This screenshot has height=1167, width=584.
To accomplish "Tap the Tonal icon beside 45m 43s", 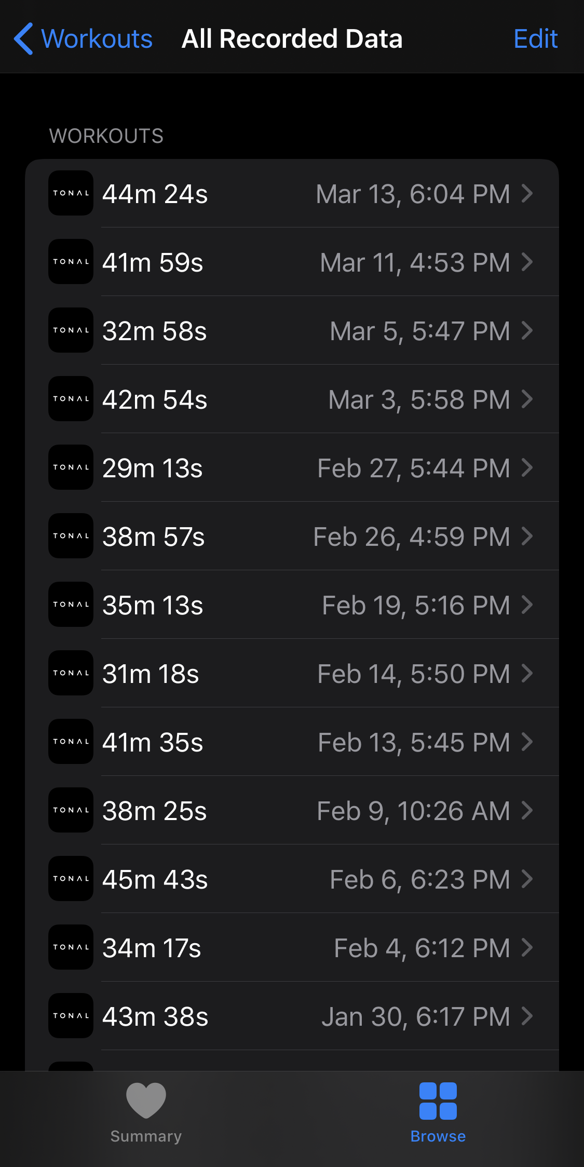I will pos(71,879).
